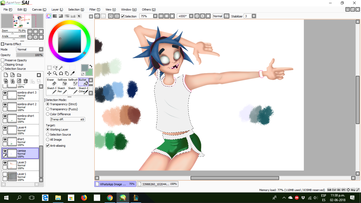
Task: Hide the 'sombra short 3' layer
Action: (5, 93)
